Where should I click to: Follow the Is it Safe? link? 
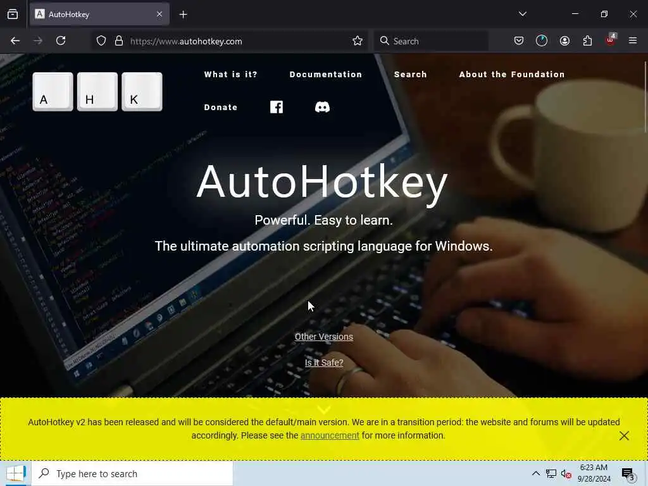(324, 363)
